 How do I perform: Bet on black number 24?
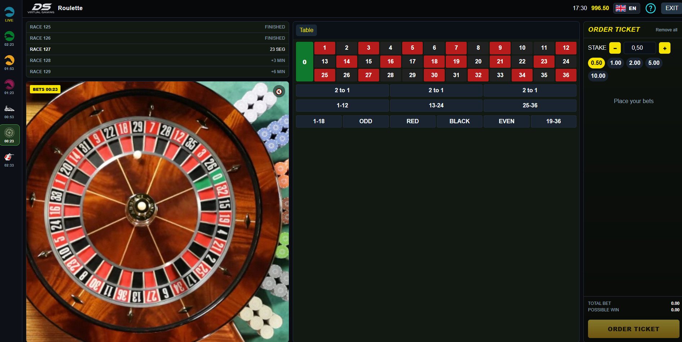tap(566, 62)
